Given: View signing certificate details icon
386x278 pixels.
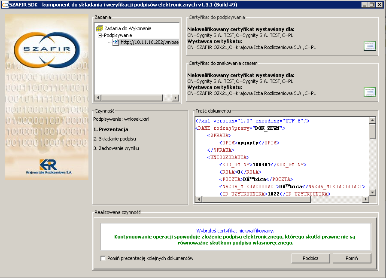Looking at the screenshot, I should 370,46.
